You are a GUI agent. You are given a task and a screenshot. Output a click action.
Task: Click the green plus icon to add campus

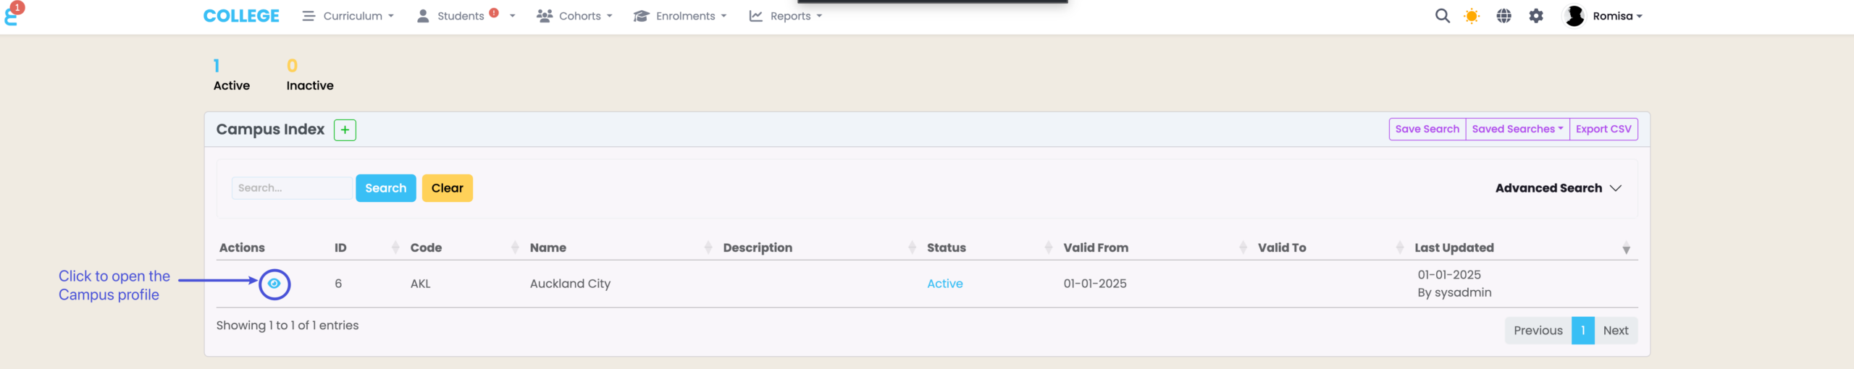coord(345,130)
